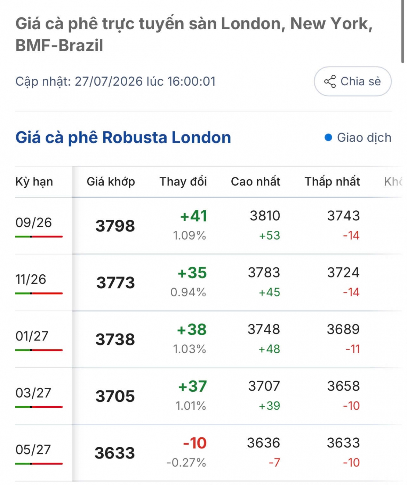The height and width of the screenshot is (485, 407).
Task: Select the Kỳ hạn column header
Action: point(34,182)
